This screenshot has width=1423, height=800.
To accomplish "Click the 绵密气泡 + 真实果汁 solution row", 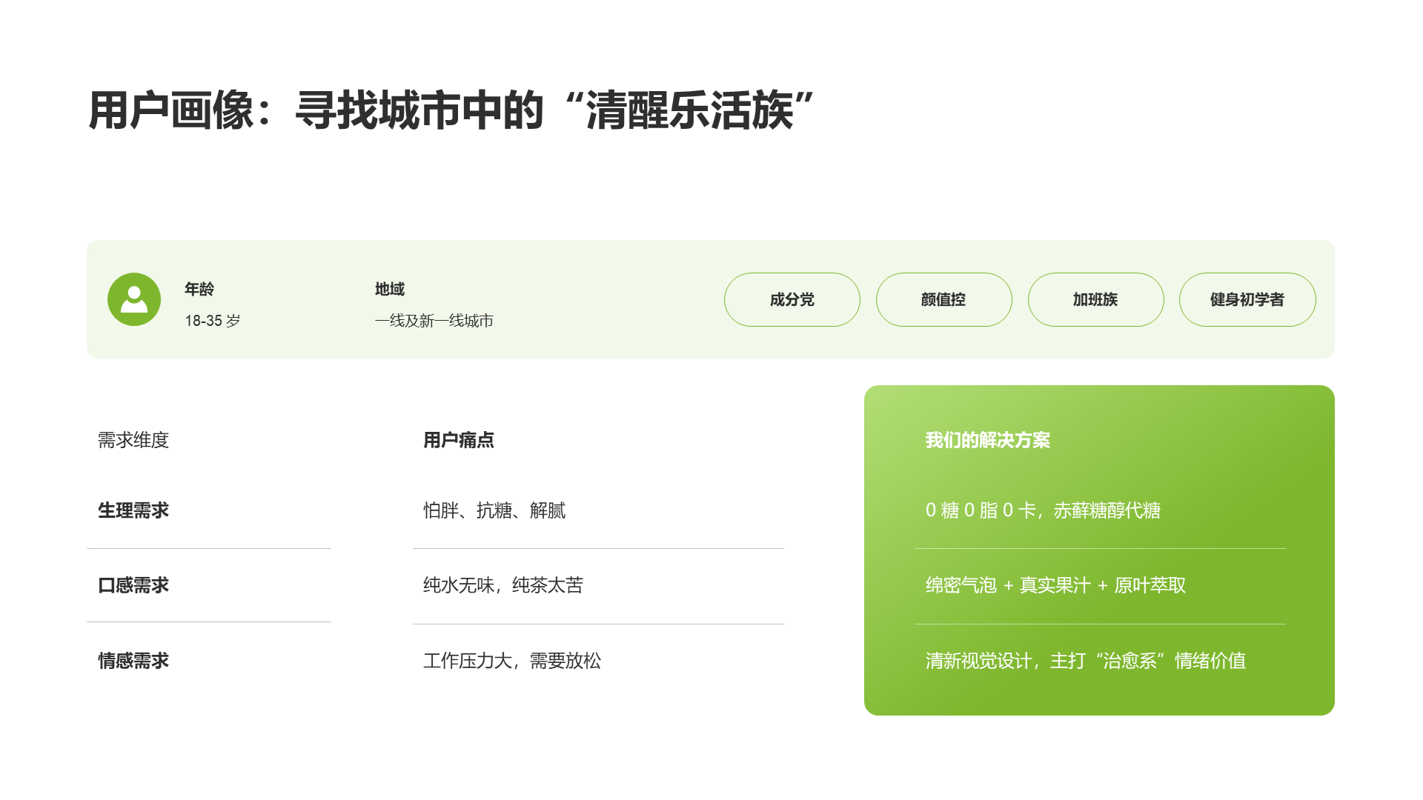I will coord(1055,585).
